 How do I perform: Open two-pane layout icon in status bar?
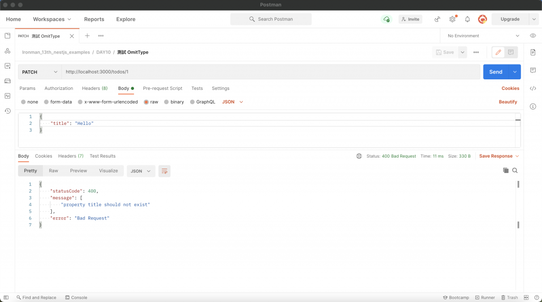526,298
